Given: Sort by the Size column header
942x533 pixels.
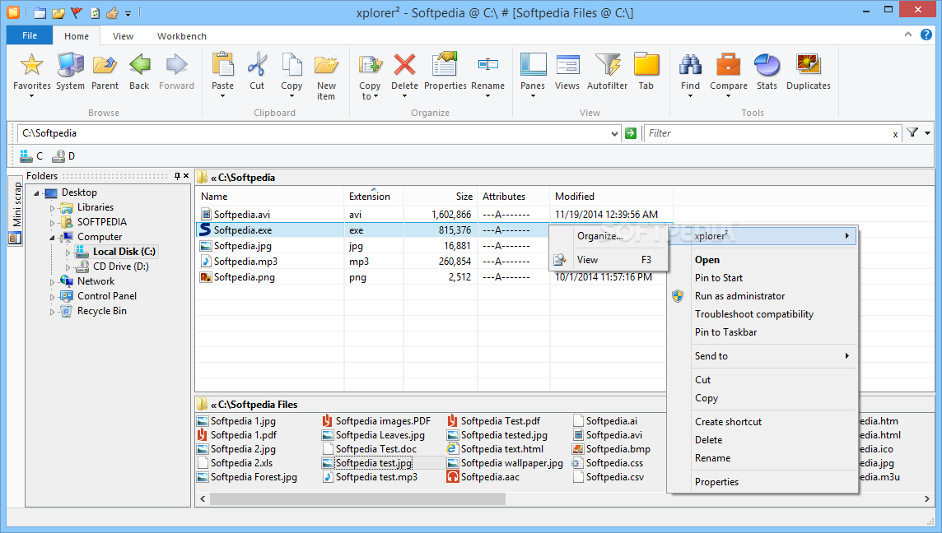Looking at the screenshot, I should point(441,197).
